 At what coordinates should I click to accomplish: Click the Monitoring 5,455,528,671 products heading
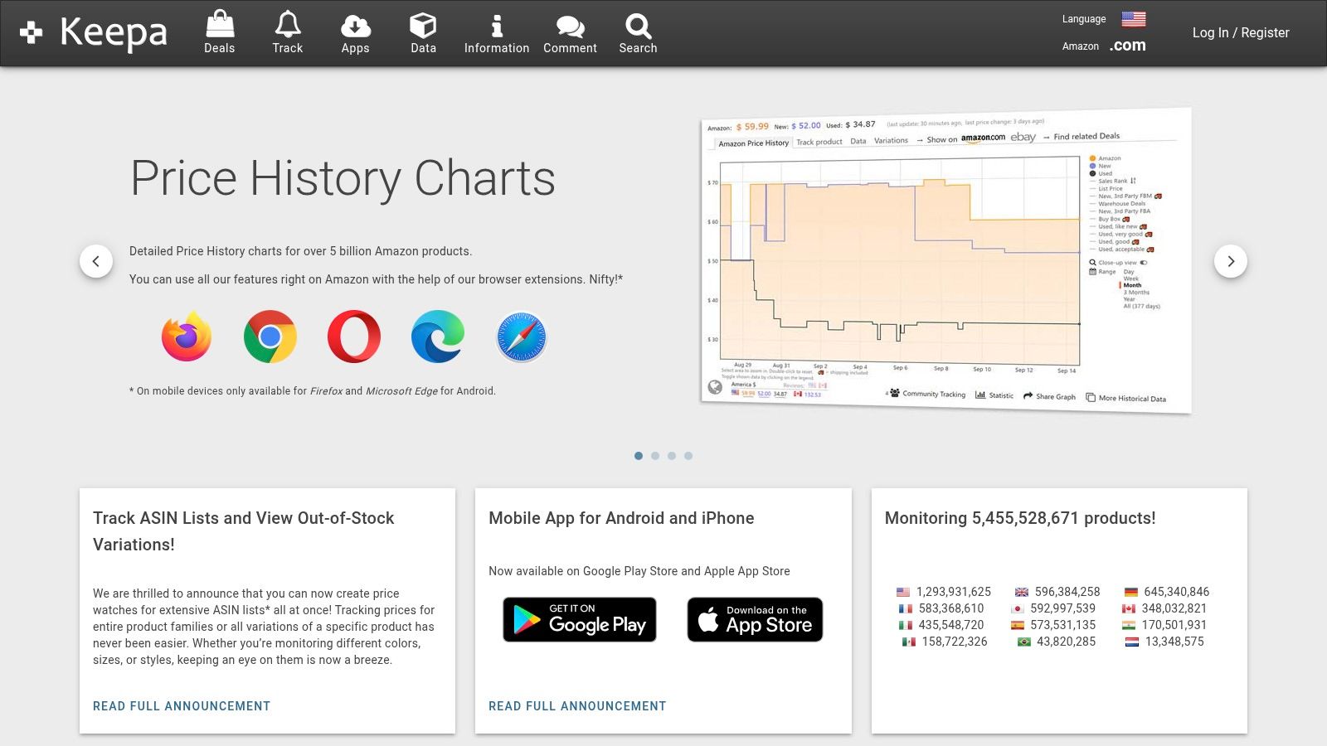click(x=1020, y=518)
